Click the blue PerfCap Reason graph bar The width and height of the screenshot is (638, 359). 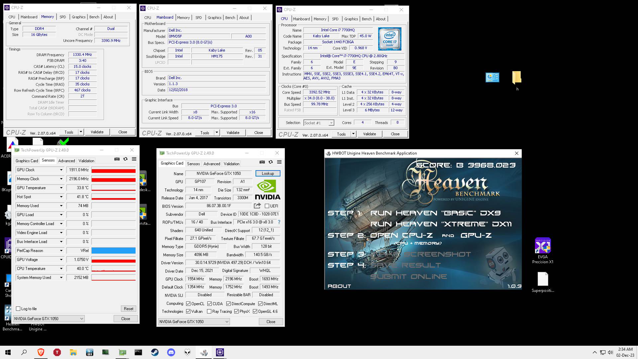click(x=113, y=251)
